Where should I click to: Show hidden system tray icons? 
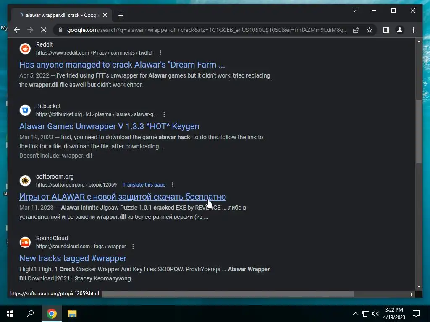click(x=355, y=314)
